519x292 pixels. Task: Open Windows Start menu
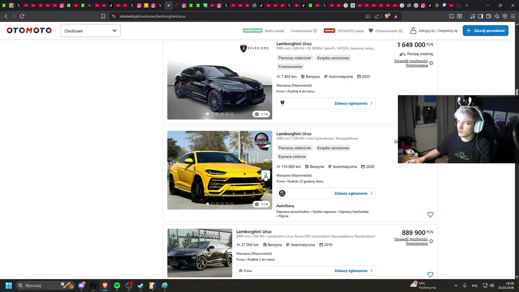pos(9,286)
